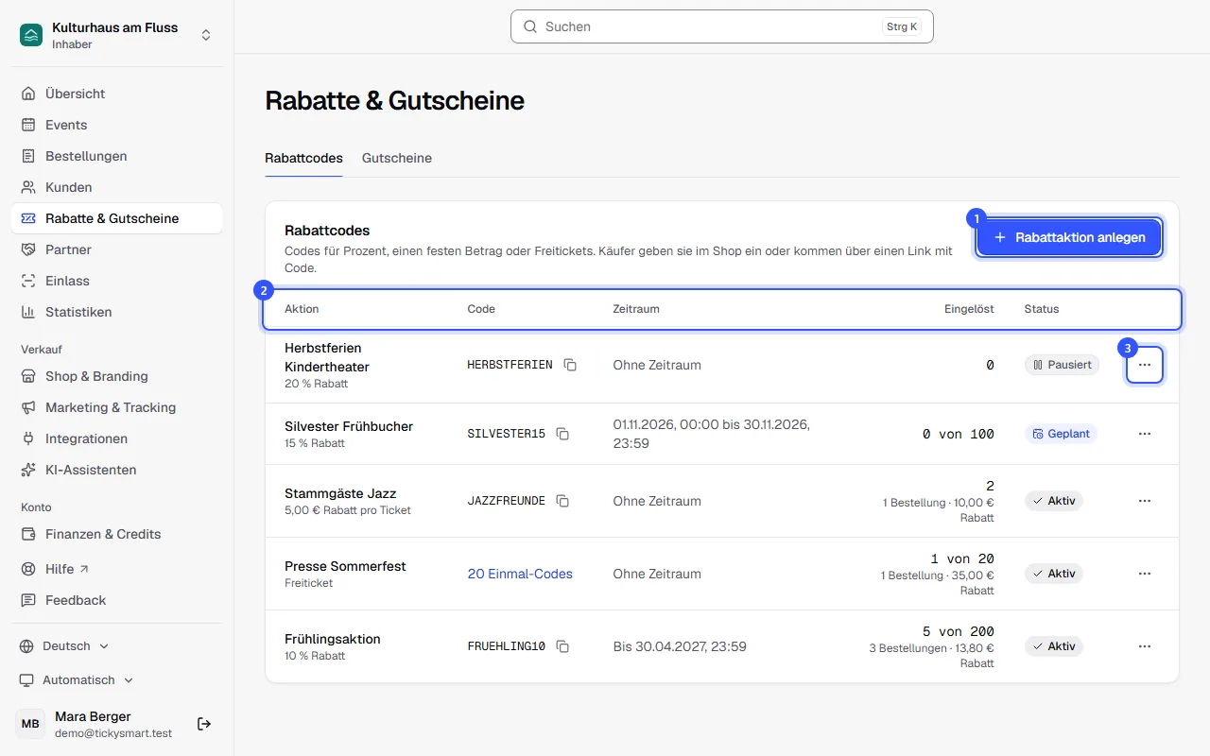
Task: Click the Code column header
Action: point(481,309)
